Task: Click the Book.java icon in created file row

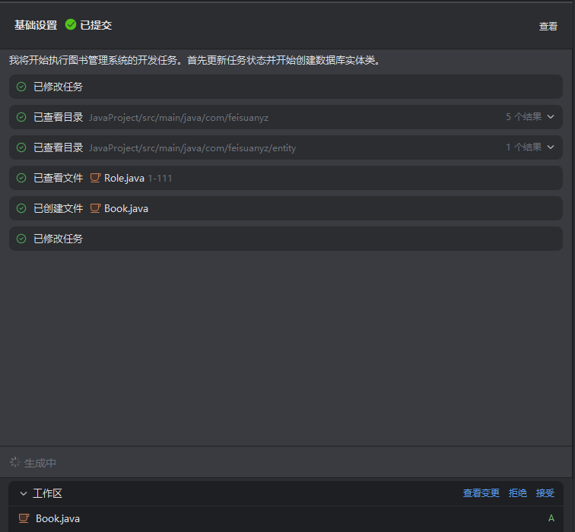Action: tap(95, 208)
